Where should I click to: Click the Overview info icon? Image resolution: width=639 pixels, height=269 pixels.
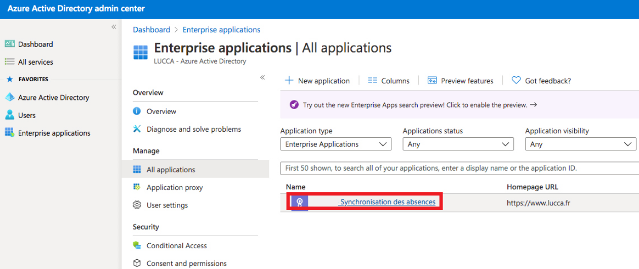tap(137, 111)
